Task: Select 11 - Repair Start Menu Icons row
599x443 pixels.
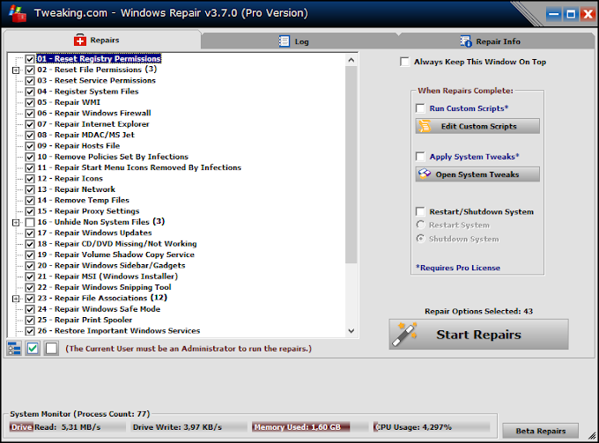Action: (139, 167)
